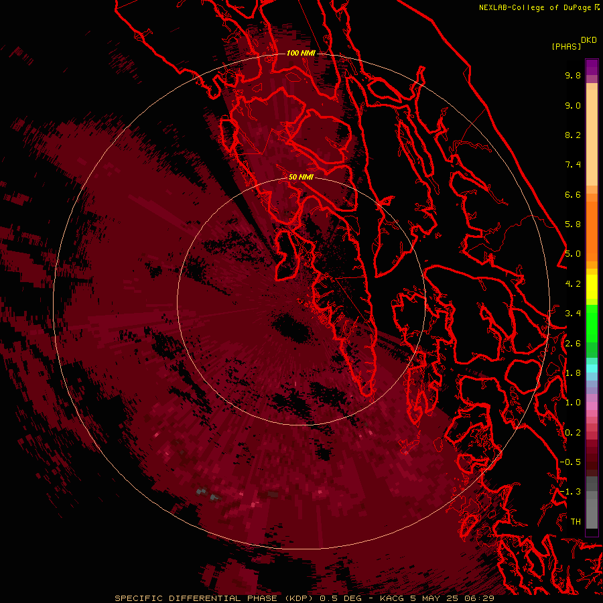The width and height of the screenshot is (603, 603).
Task: Select the 1.0 scale label
Action: [x=573, y=403]
